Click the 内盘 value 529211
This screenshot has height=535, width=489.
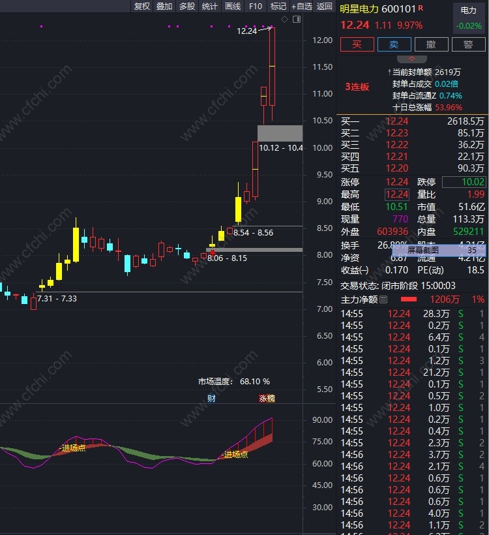pos(469,232)
